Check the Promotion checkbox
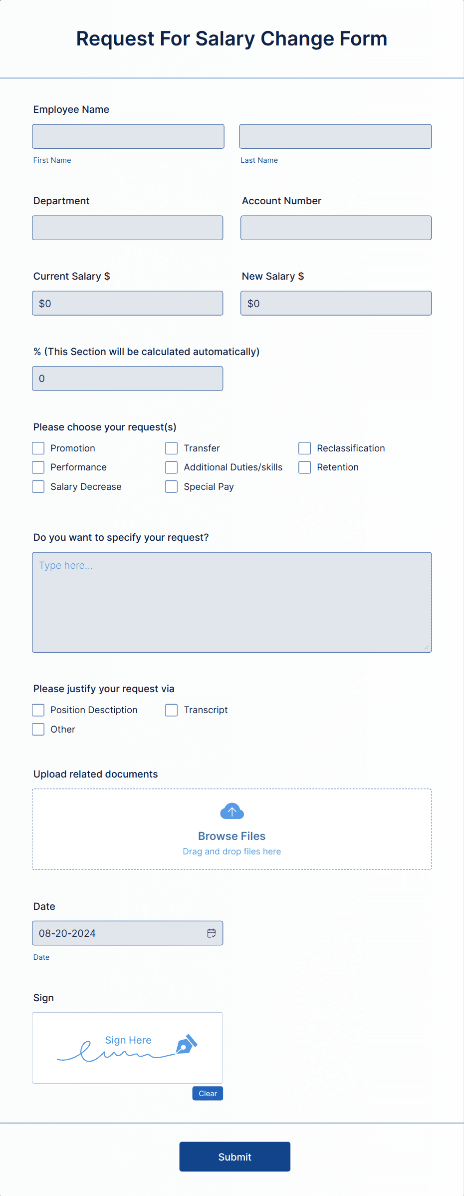 tap(38, 448)
